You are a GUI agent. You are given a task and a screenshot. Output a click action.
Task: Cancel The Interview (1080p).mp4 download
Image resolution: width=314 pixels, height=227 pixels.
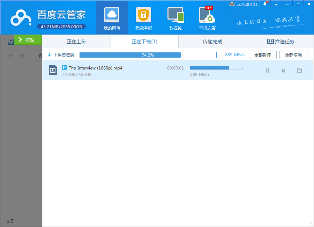[283, 71]
